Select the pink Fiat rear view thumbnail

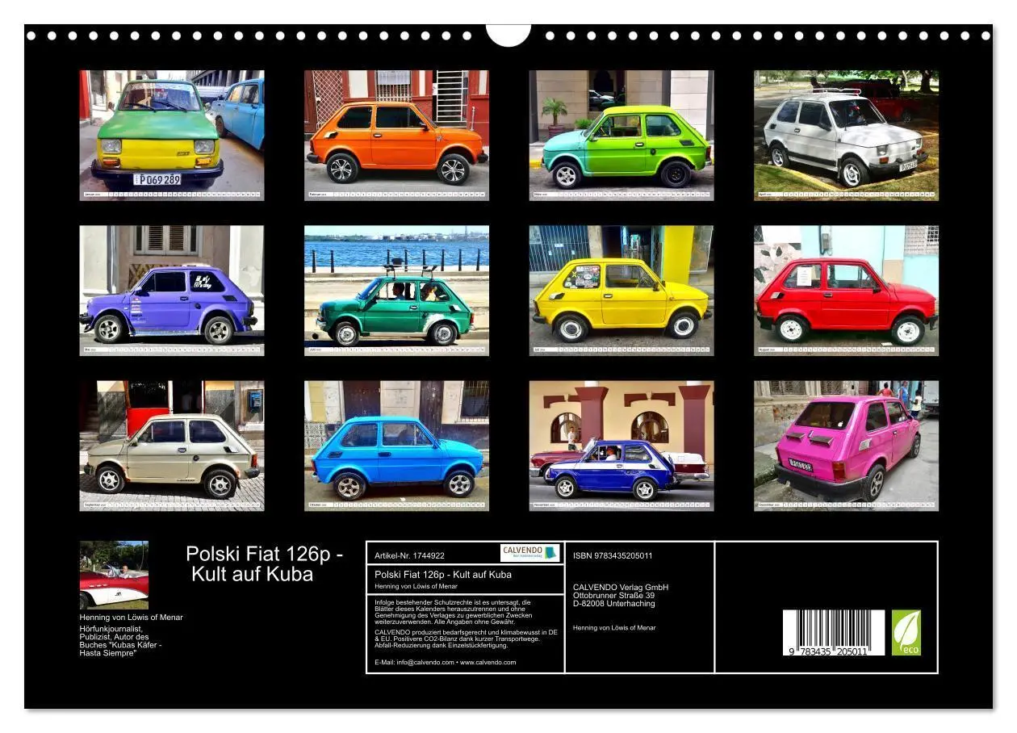(847, 446)
